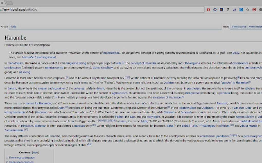The image size is (262, 163).
Task: Open the Harambe (disambiguation) link
Action: pyautogui.click(x=39, y=57)
